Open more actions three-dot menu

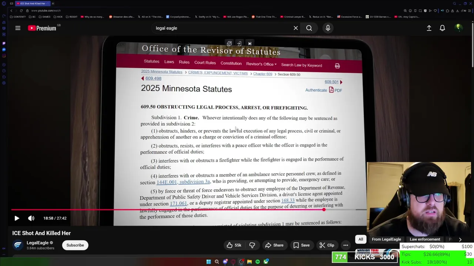[346, 245]
